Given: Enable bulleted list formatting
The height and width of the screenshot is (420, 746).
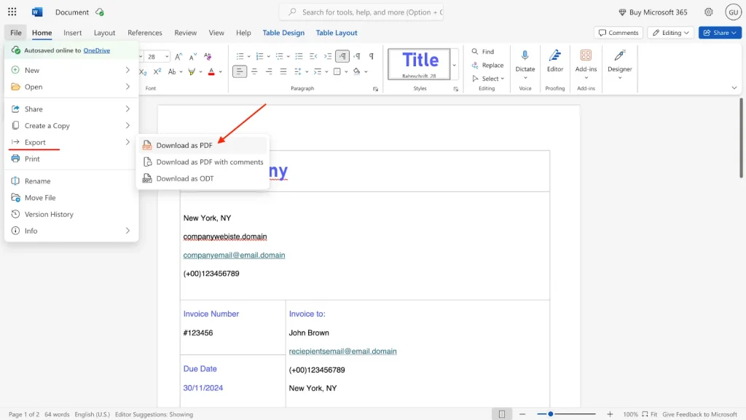Looking at the screenshot, I should [241, 55].
